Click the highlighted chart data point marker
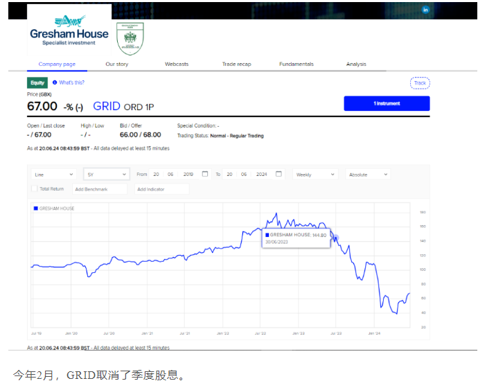487x390 pixels. tap(336, 238)
